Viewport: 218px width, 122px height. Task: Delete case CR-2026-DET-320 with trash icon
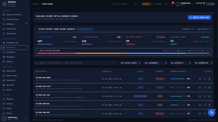click(x=210, y=96)
